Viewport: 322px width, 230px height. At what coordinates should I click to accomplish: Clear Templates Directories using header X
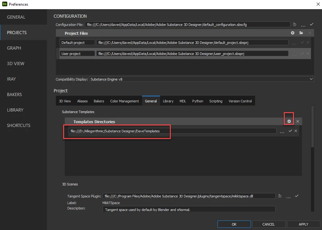[298, 121]
